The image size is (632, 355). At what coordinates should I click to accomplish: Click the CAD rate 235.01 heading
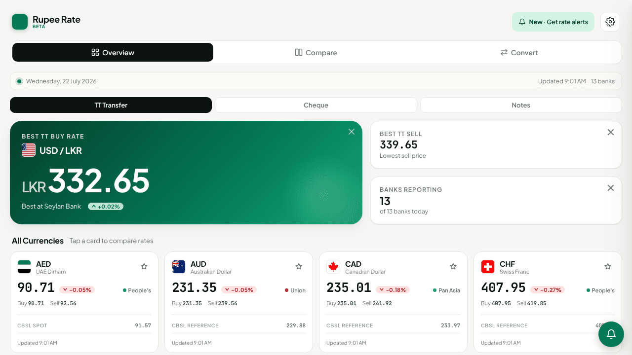pos(349,287)
